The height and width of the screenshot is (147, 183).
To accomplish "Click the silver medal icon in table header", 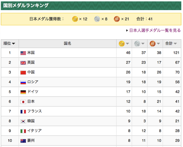I will 137,44.
